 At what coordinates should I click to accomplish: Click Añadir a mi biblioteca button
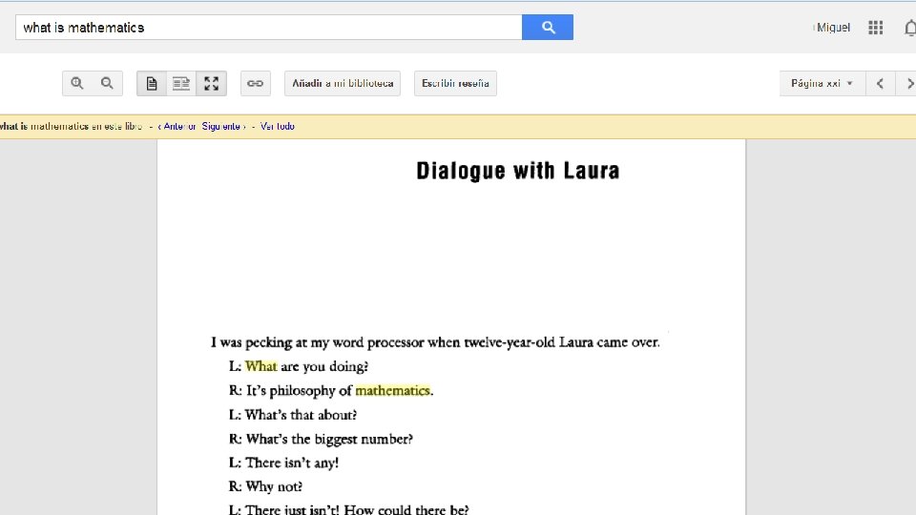(x=343, y=84)
